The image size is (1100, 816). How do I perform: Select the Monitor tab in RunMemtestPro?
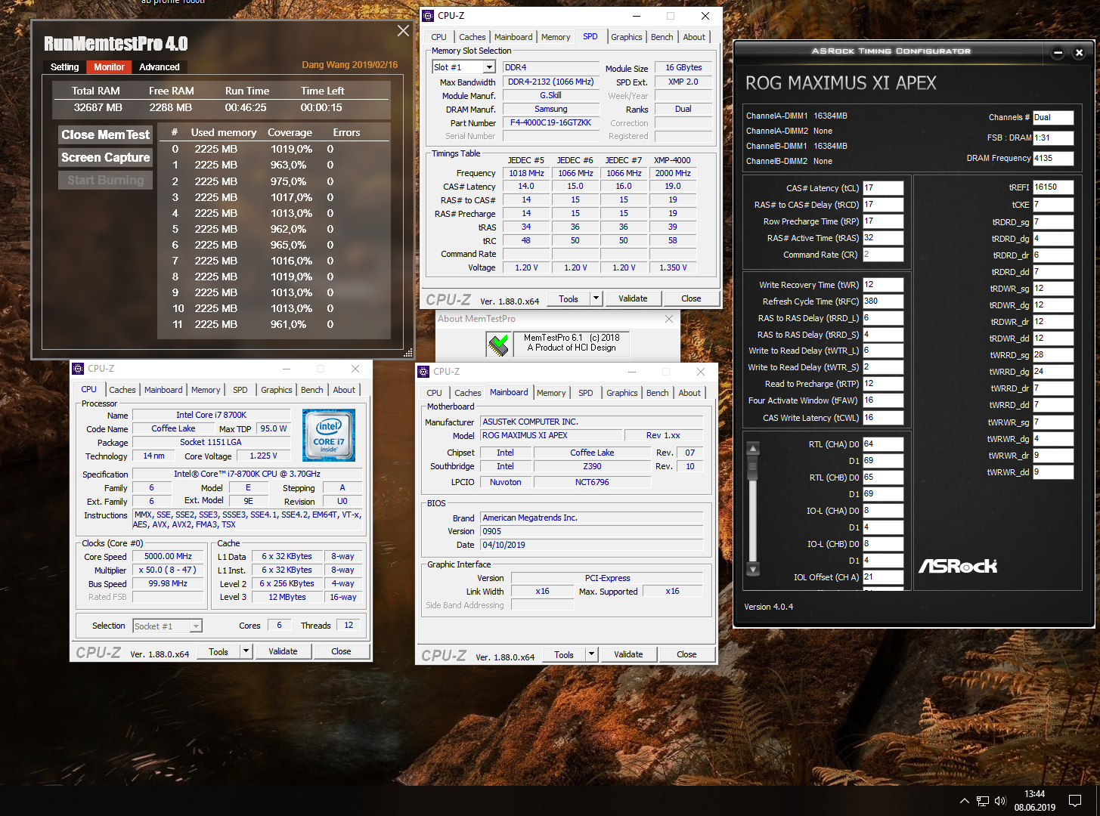point(109,67)
